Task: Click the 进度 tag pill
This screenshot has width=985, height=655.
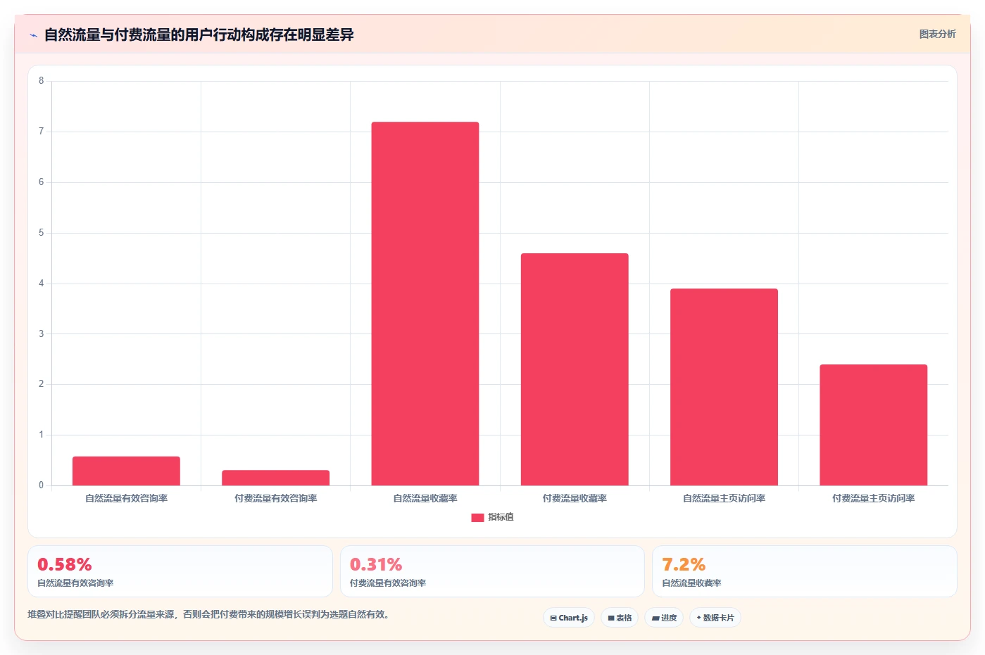Action: click(x=664, y=618)
